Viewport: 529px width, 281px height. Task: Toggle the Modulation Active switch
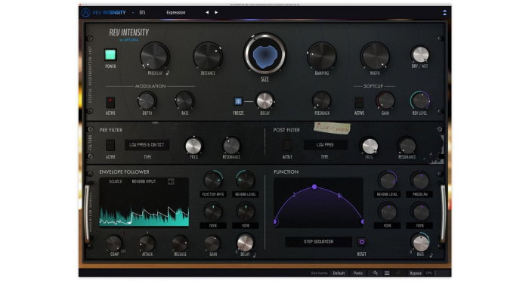110,102
